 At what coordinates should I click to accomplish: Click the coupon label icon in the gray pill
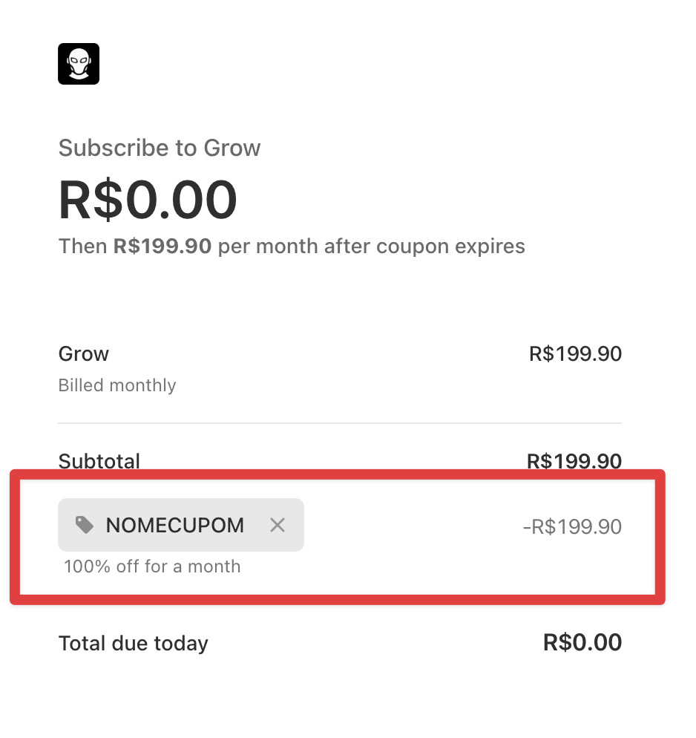tap(83, 525)
